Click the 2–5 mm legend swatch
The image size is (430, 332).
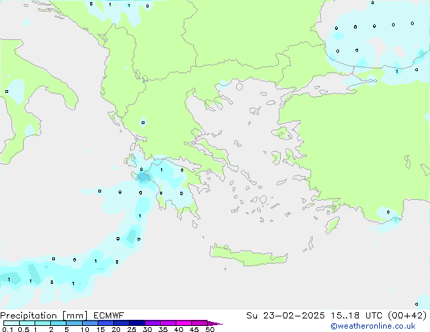[58, 323]
